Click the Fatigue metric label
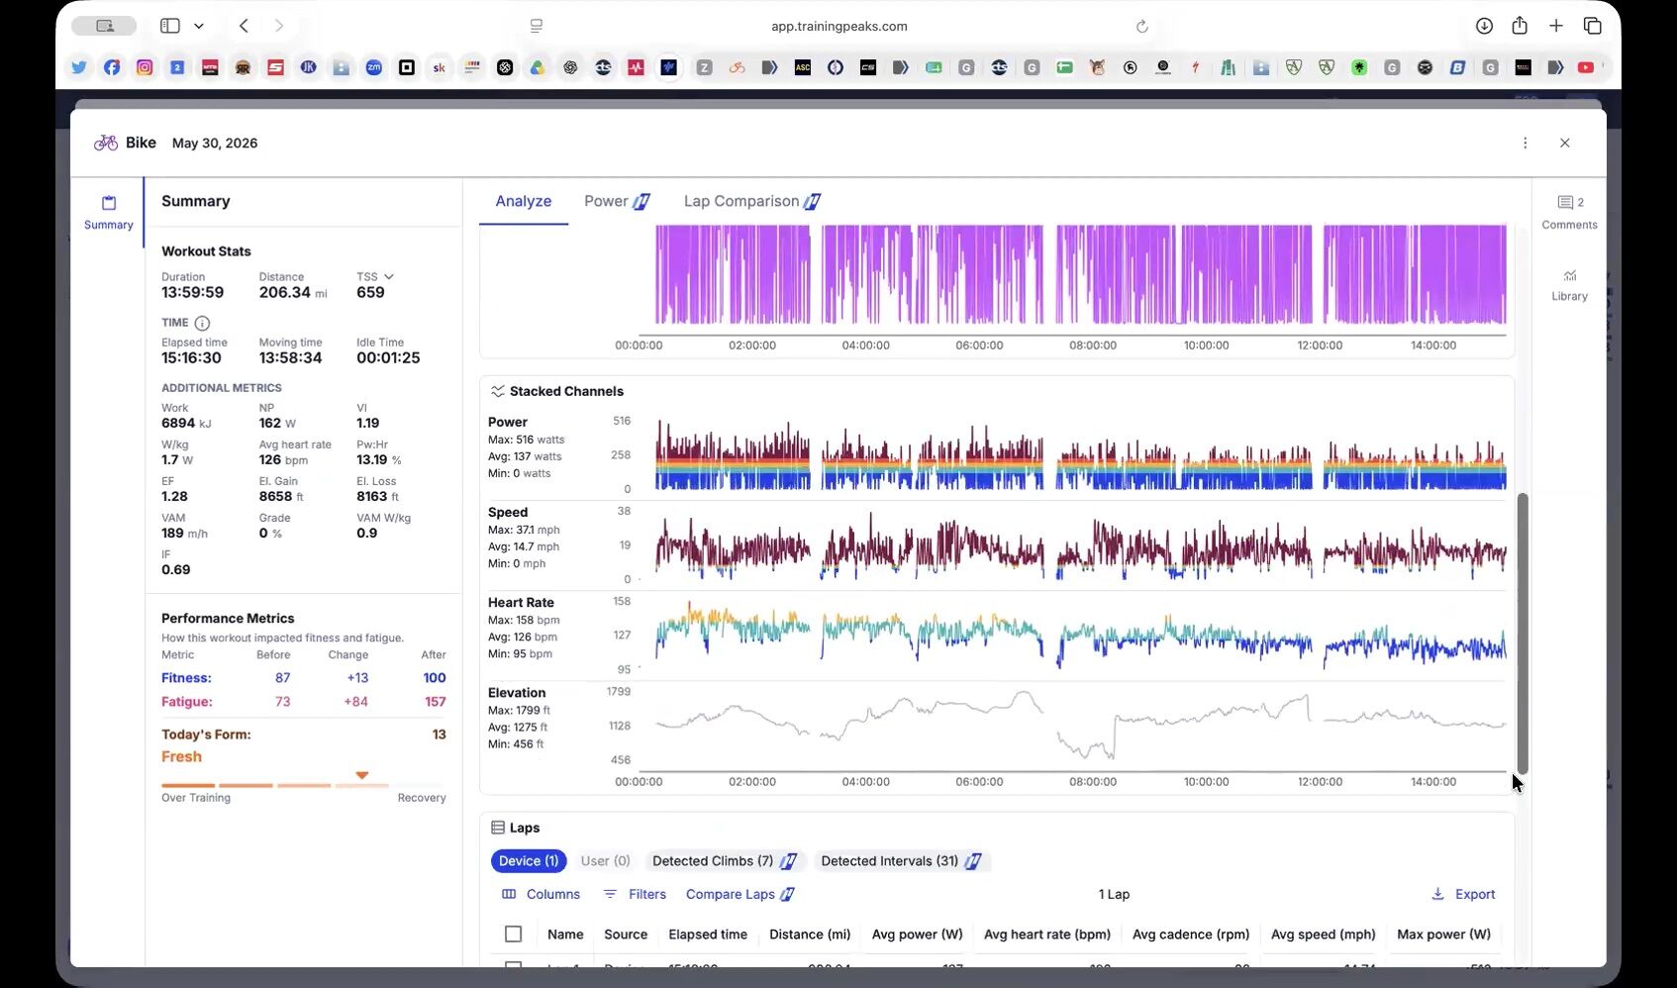Screen dimensions: 1677x988 pyautogui.click(x=187, y=702)
